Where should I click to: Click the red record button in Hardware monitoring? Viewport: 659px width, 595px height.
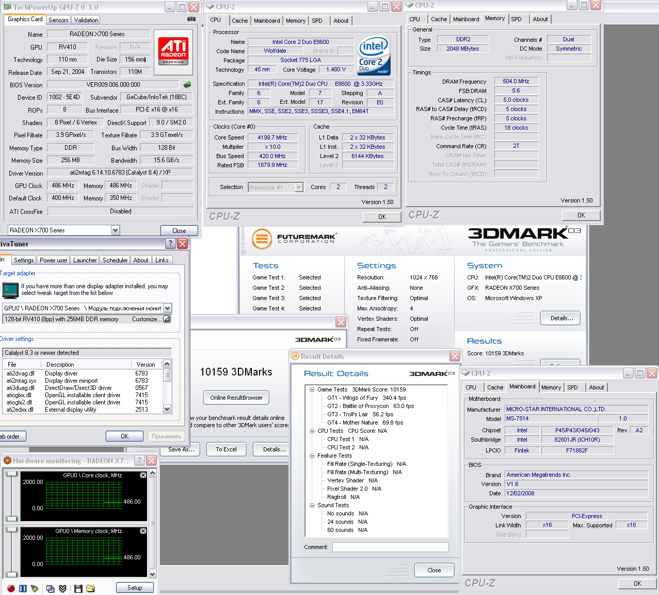(11, 588)
